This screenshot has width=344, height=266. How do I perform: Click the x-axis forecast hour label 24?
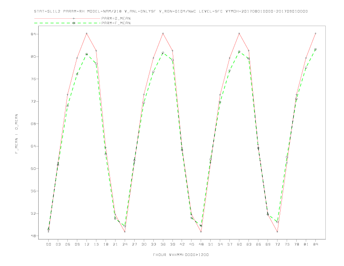click(x=125, y=244)
